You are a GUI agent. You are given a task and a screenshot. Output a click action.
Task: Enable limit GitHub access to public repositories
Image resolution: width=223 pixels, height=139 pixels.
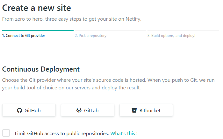[6, 133]
